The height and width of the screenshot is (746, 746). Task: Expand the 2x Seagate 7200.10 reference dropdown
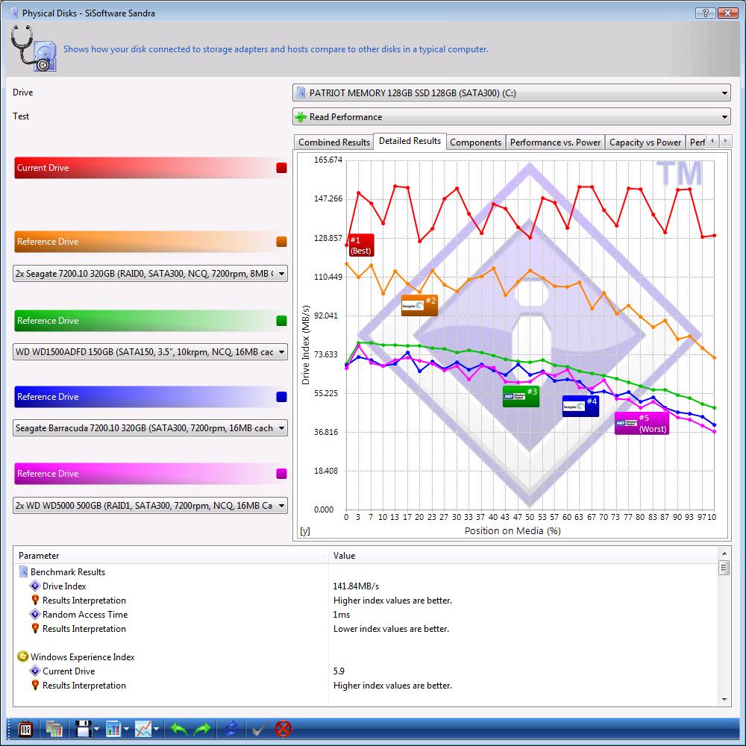click(151, 274)
